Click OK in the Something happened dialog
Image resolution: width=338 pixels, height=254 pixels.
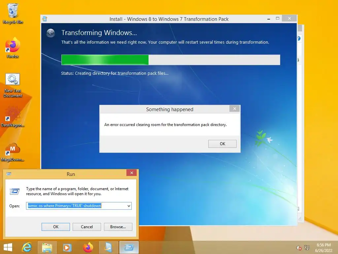[x=222, y=144]
